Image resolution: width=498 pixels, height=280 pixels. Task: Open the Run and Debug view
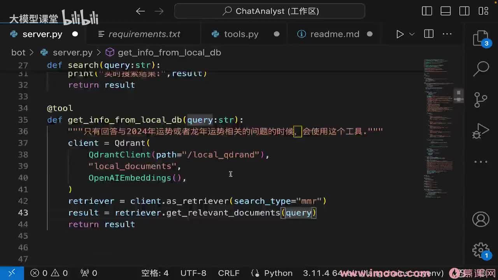pos(481,131)
